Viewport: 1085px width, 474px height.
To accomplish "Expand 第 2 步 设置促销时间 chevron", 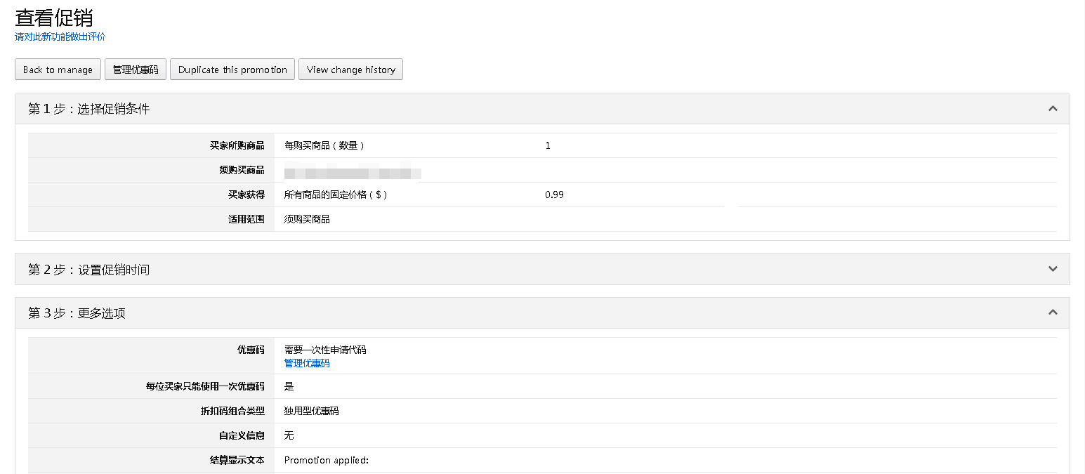I will point(1053,269).
